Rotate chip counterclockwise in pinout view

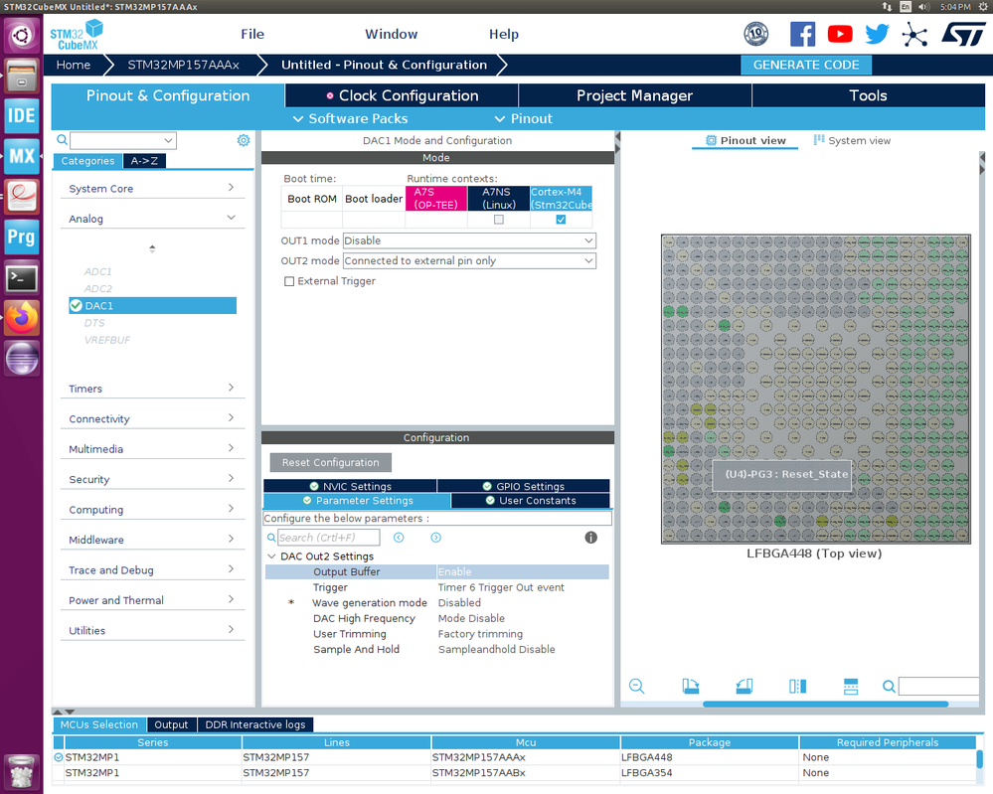coord(745,687)
